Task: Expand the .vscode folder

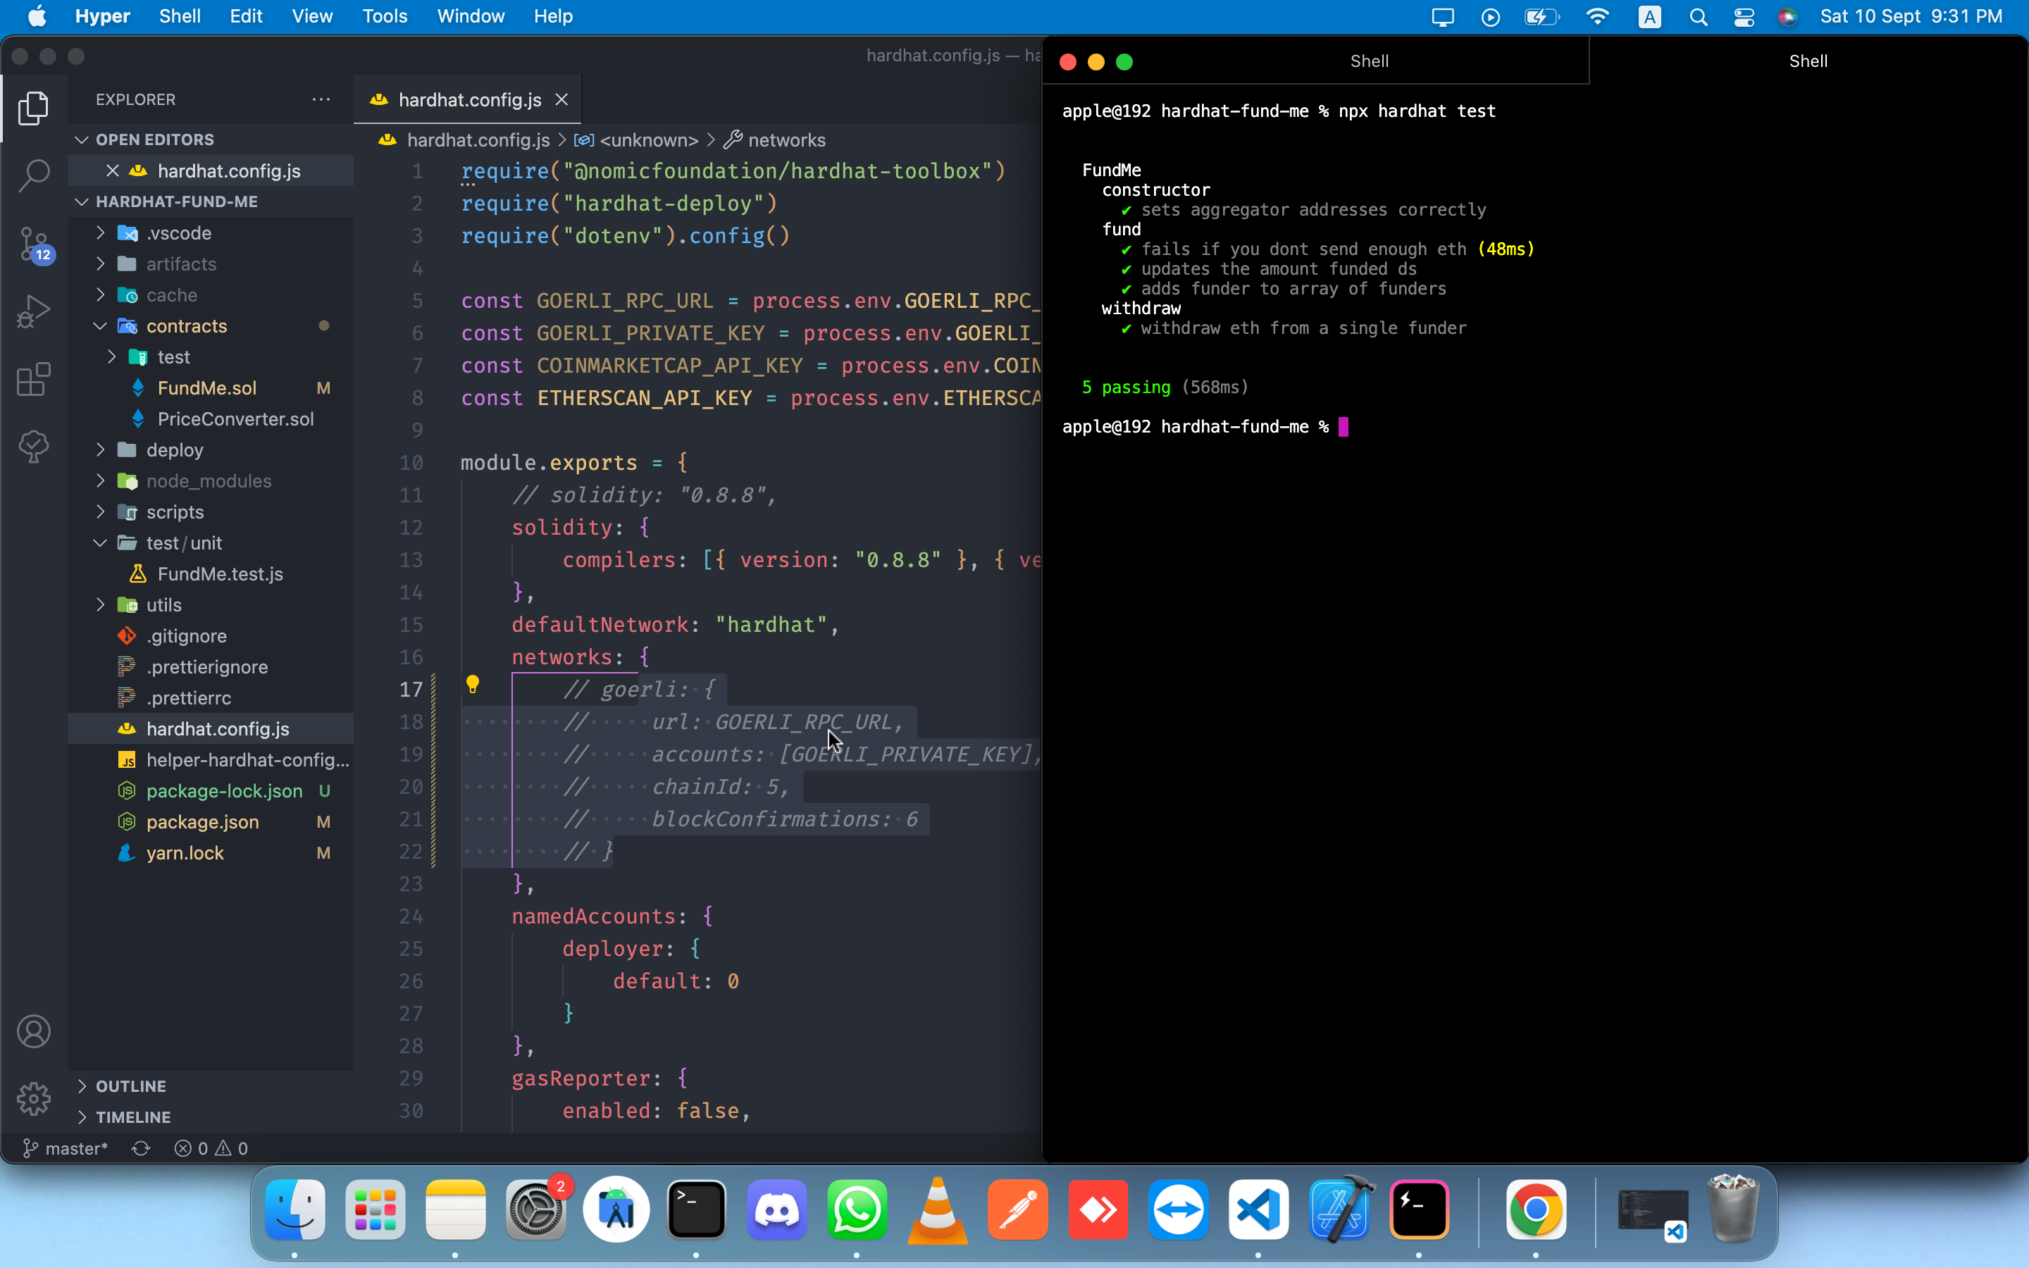Action: tap(100, 232)
